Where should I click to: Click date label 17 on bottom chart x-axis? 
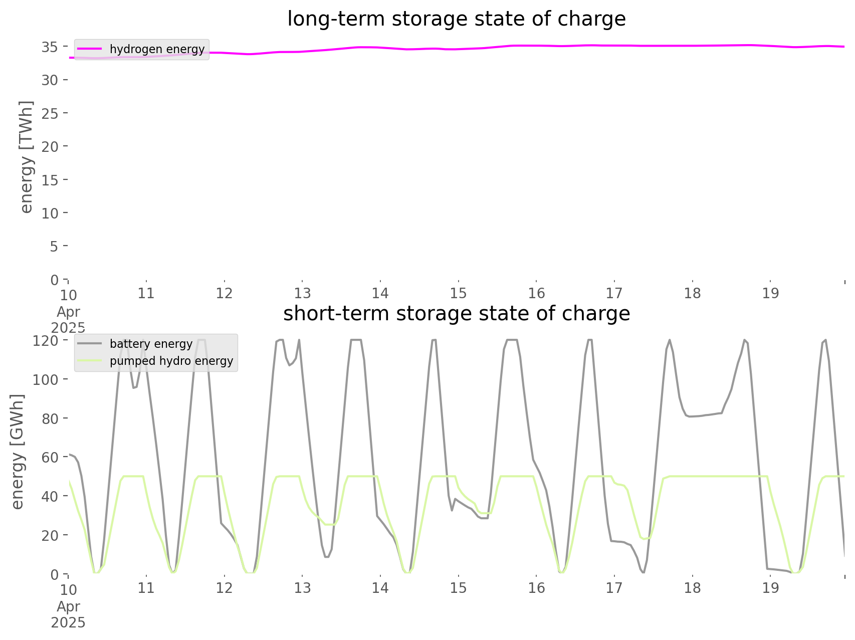point(614,588)
